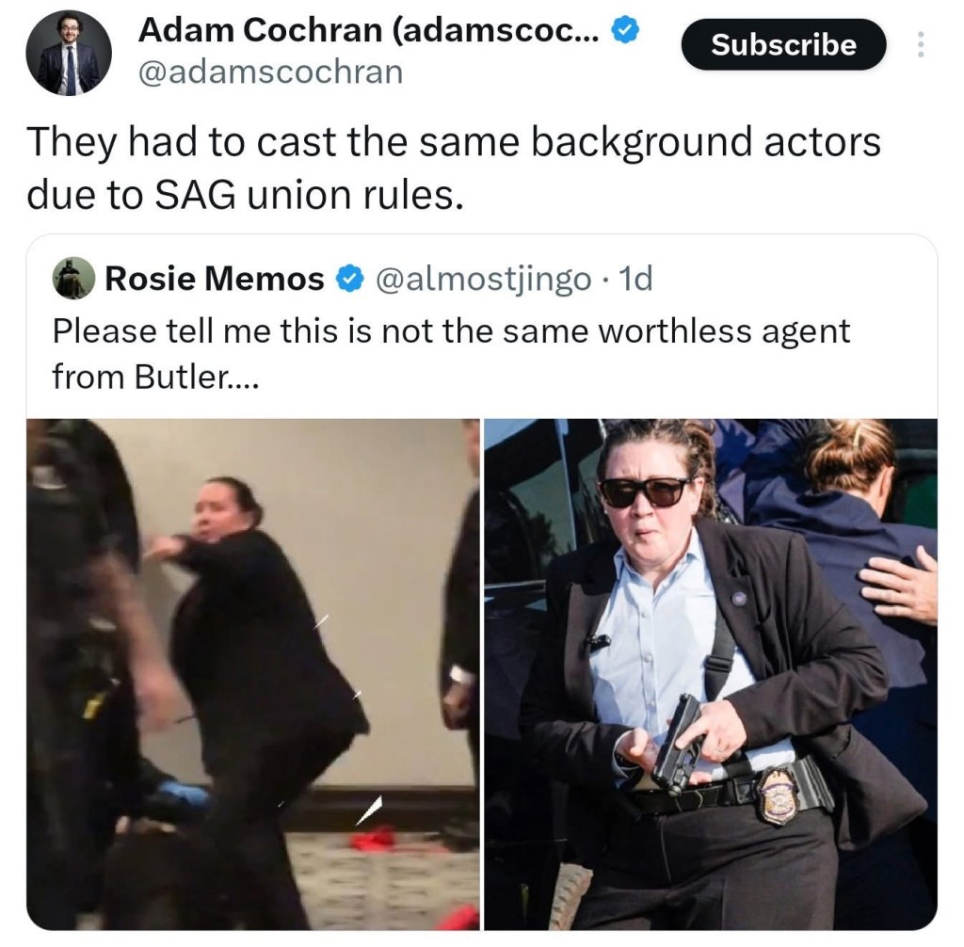Click the main tweet text about SAG union rules
Image resolution: width=964 pixels, height=947 pixels.
(454, 168)
